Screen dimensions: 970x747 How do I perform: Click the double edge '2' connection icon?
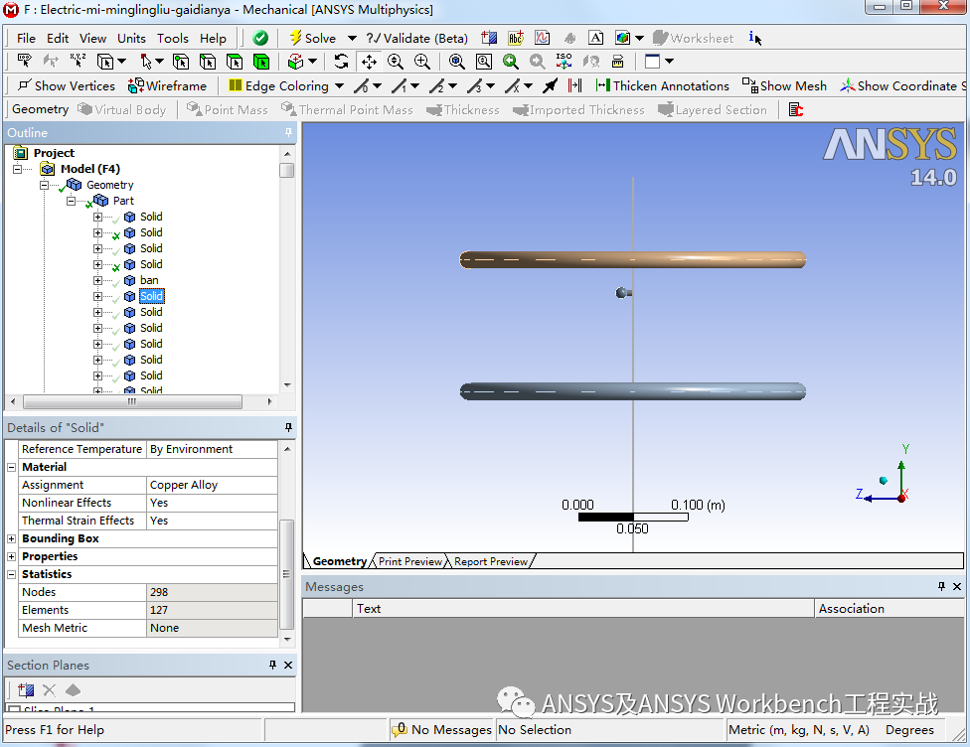tap(437, 86)
